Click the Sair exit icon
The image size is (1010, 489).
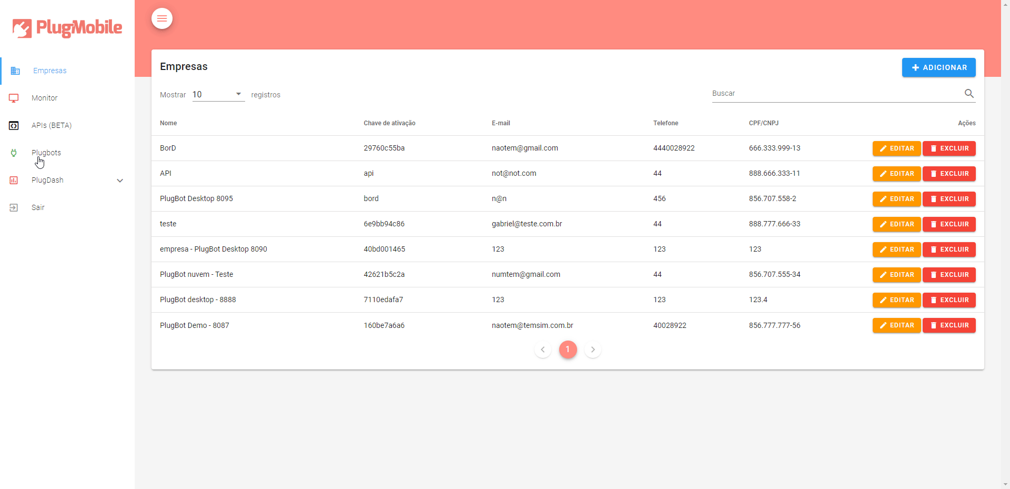(14, 207)
